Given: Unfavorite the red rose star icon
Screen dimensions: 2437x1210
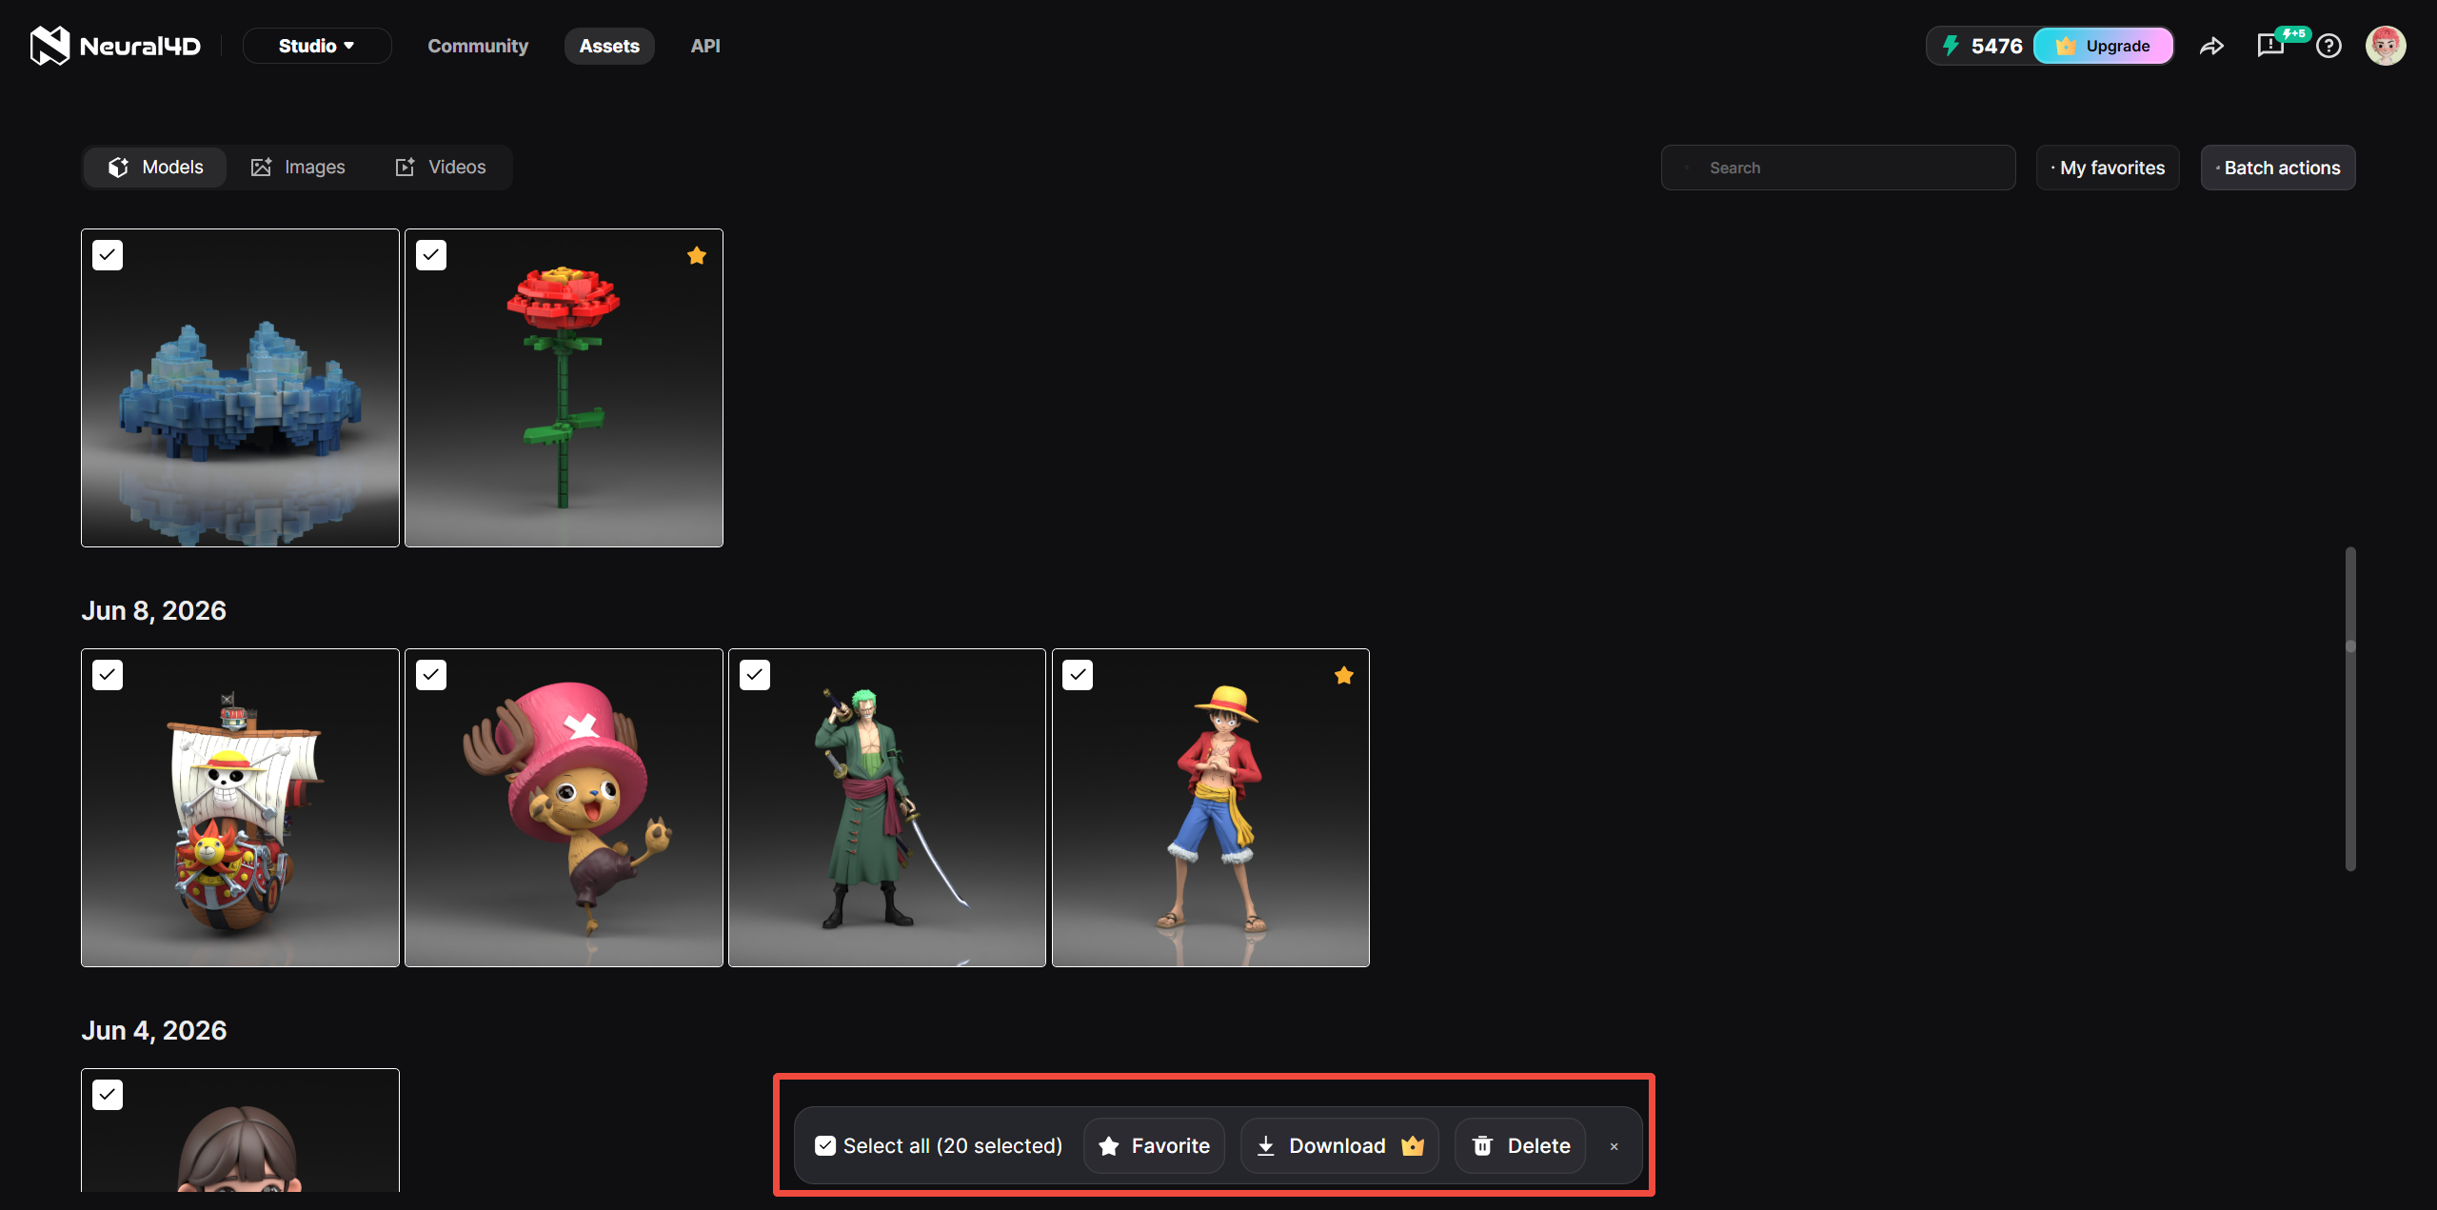Looking at the screenshot, I should point(697,255).
